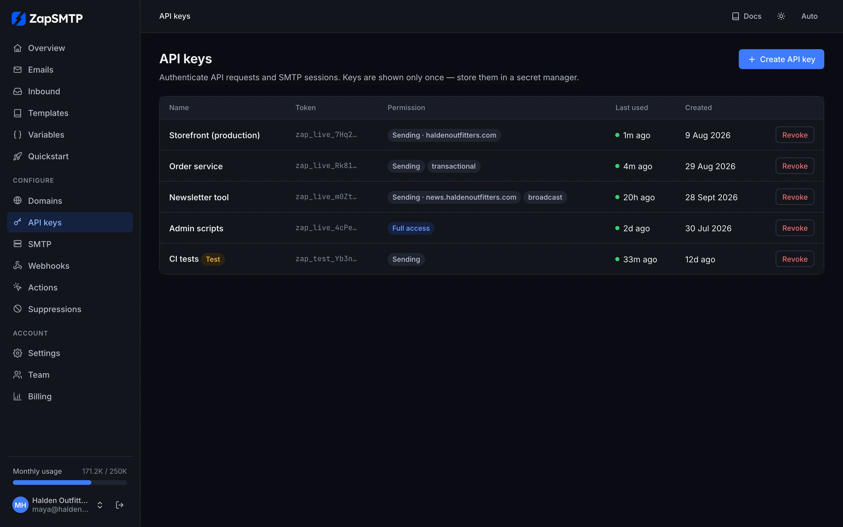The image size is (843, 527).
Task: Click the Quickstart rocket icon
Action: (x=18, y=156)
